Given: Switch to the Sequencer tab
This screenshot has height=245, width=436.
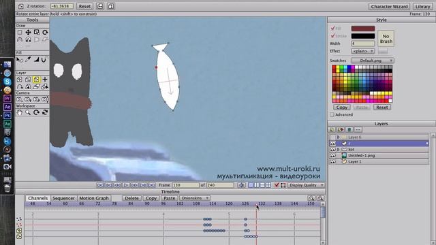Looking at the screenshot, I should pos(63,198).
